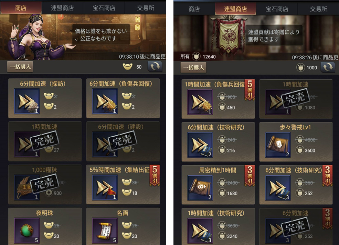Click the 一括購入 button in the alliance shop
Image resolution: width=339 pixels, height=245 pixels.
(x=193, y=67)
